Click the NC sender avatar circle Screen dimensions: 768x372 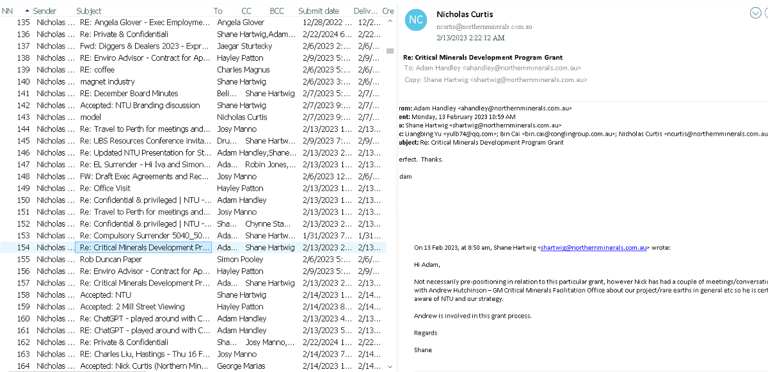416,20
